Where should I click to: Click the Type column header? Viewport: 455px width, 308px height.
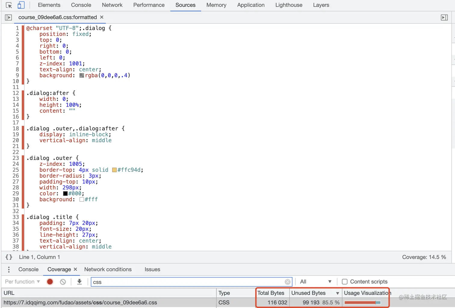coord(236,293)
